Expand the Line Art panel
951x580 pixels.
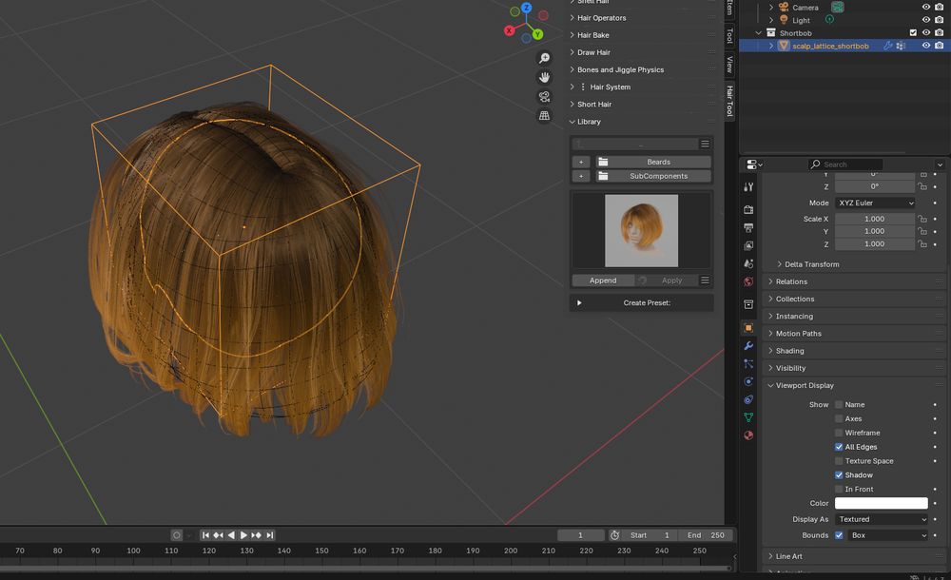pyautogui.click(x=788, y=555)
